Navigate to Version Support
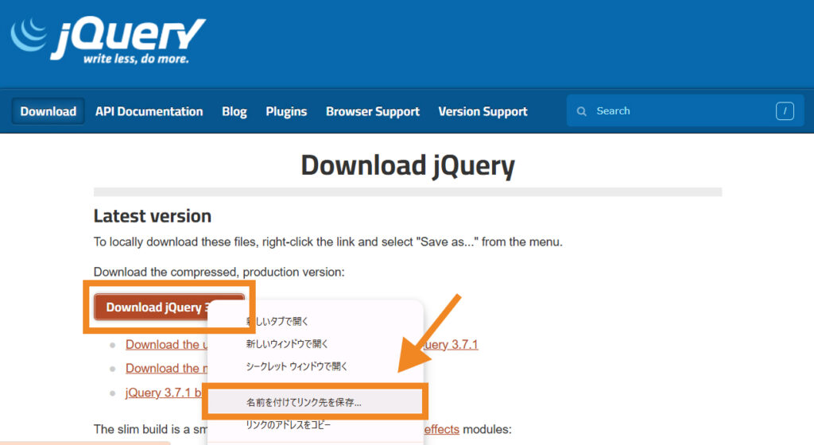 click(x=483, y=111)
